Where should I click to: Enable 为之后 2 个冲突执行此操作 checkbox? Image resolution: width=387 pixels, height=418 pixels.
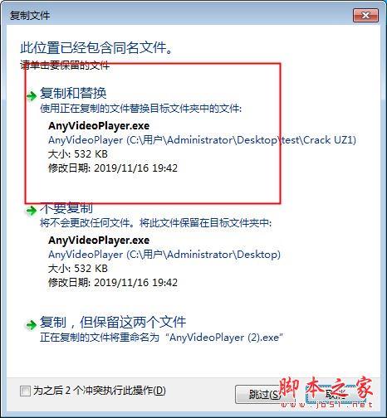[x=25, y=391]
